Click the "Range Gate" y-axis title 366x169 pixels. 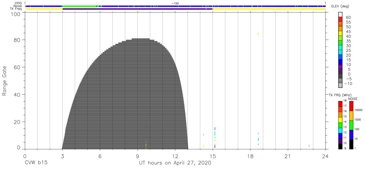(4, 81)
